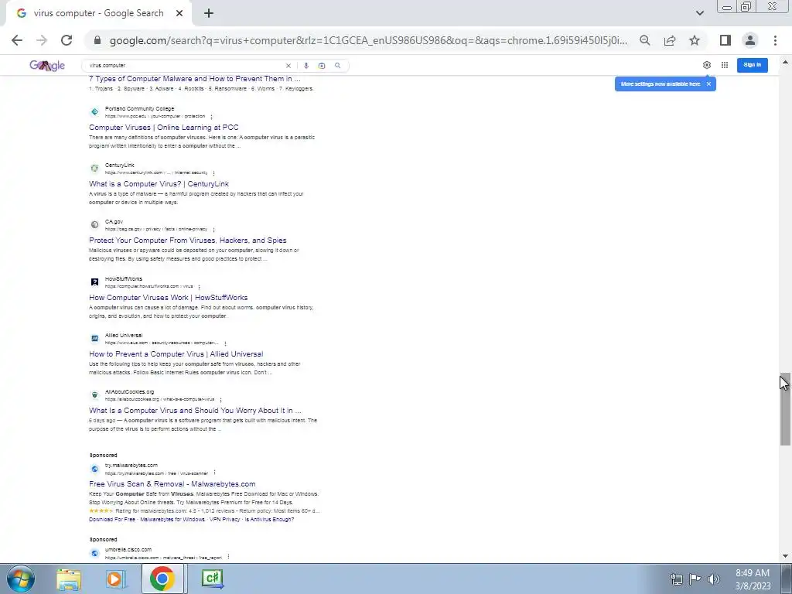Click the HowStuffWorks favicon
The image size is (792, 594).
tap(94, 282)
